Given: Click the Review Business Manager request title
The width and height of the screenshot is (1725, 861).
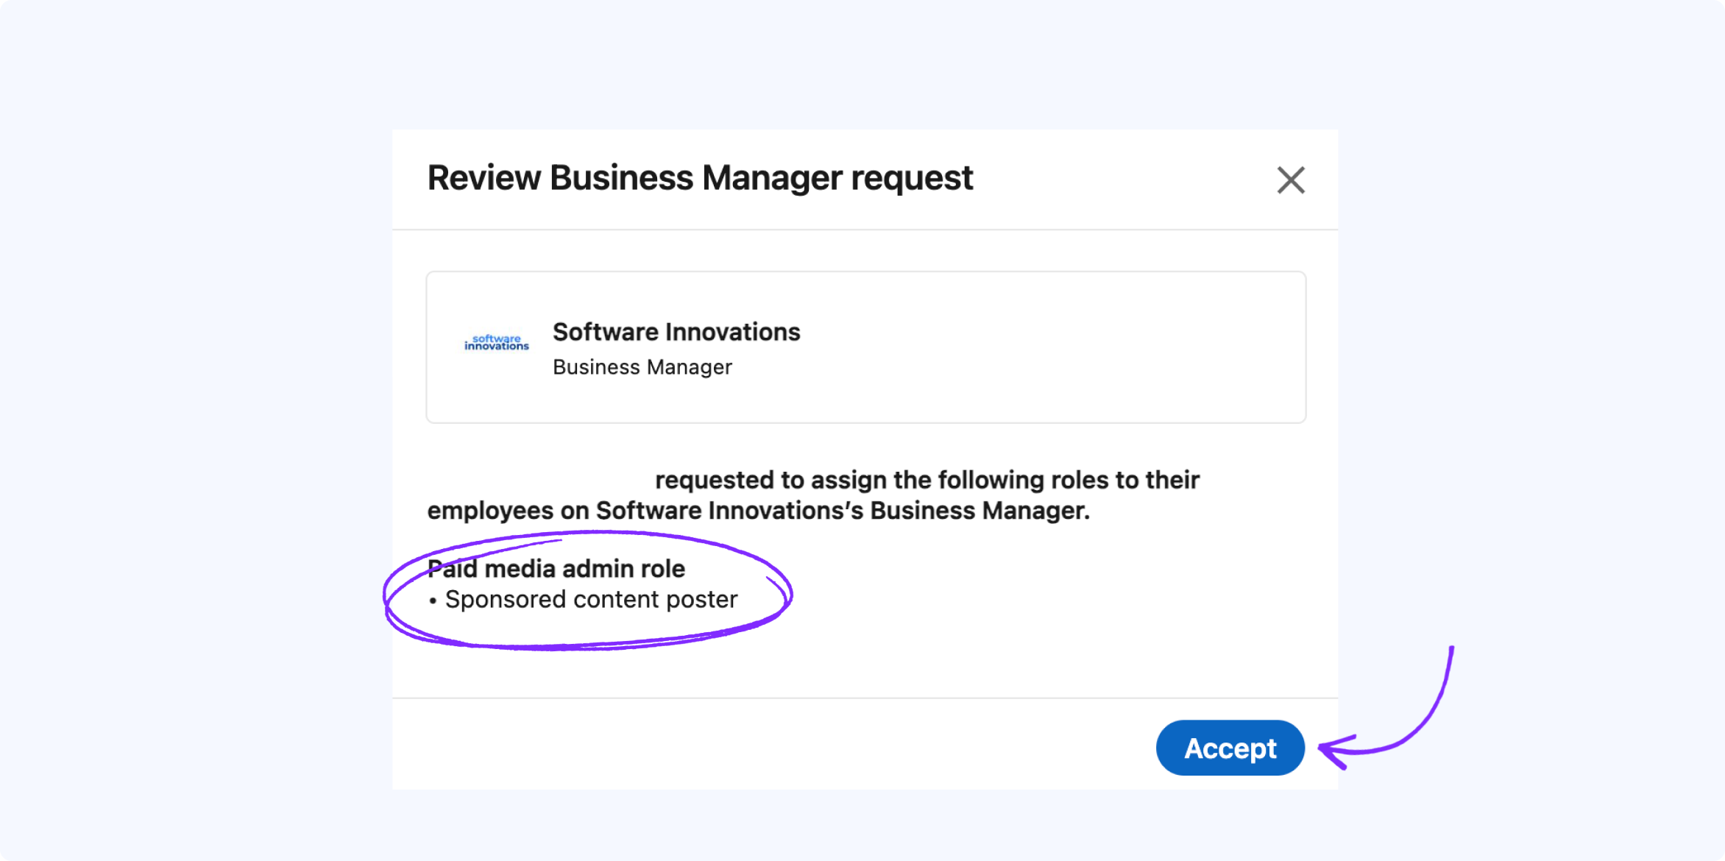Looking at the screenshot, I should point(699,178).
